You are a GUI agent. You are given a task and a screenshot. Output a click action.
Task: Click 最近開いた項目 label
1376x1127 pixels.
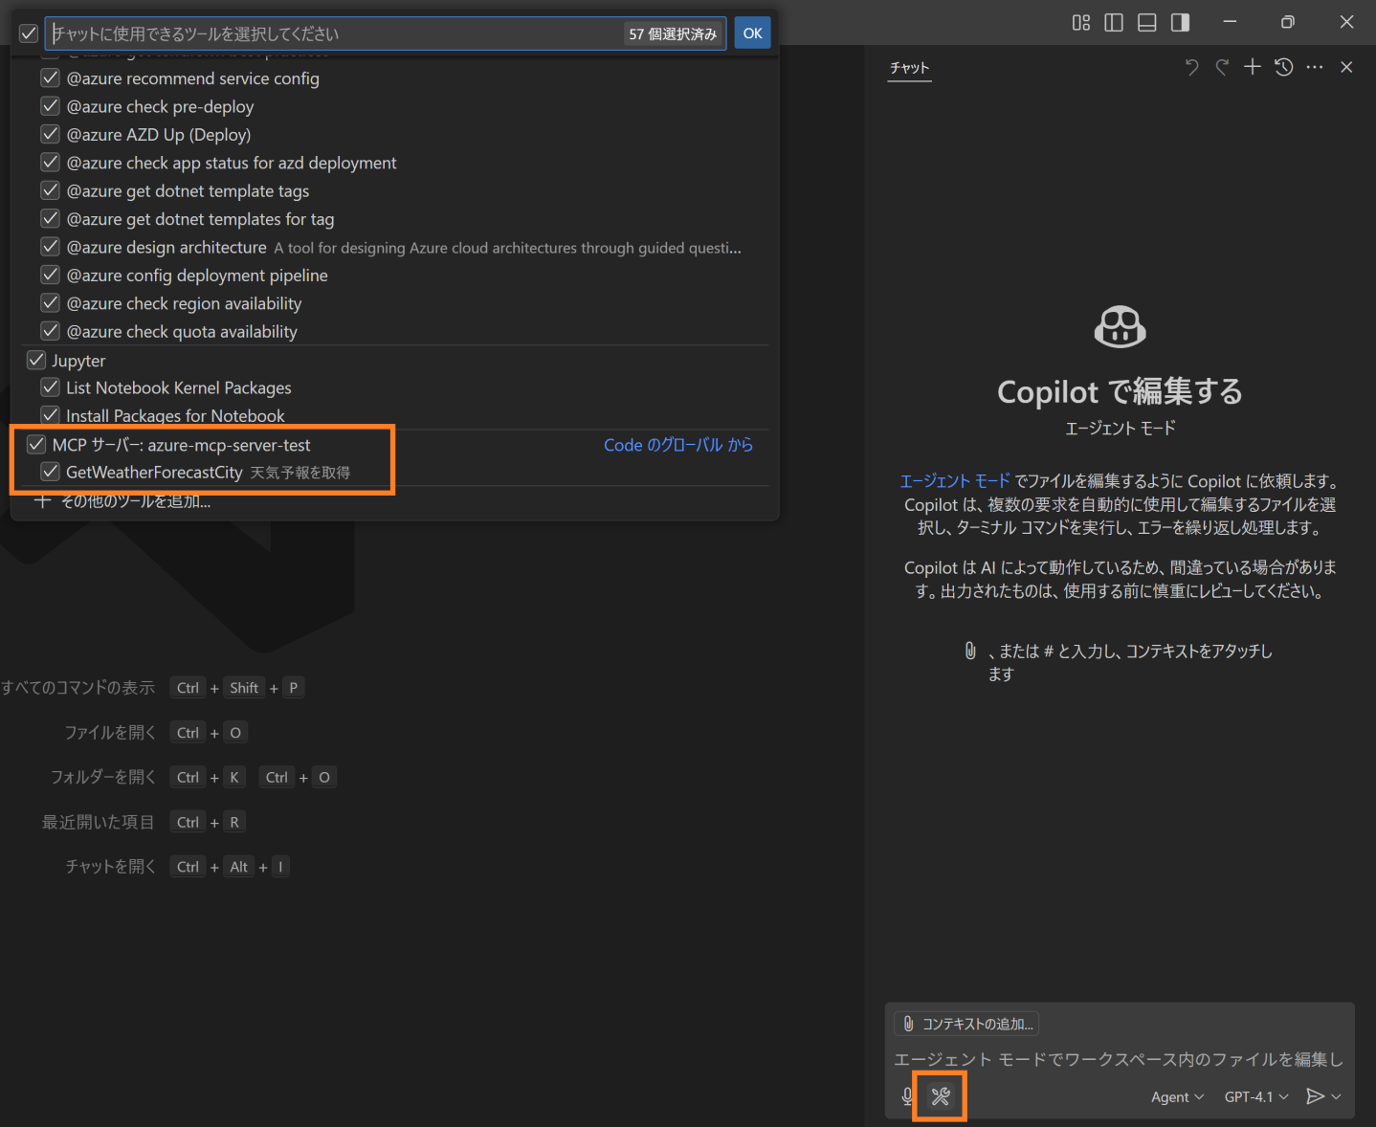click(x=98, y=822)
